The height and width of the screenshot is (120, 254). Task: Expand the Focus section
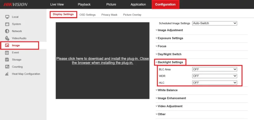point(161,46)
